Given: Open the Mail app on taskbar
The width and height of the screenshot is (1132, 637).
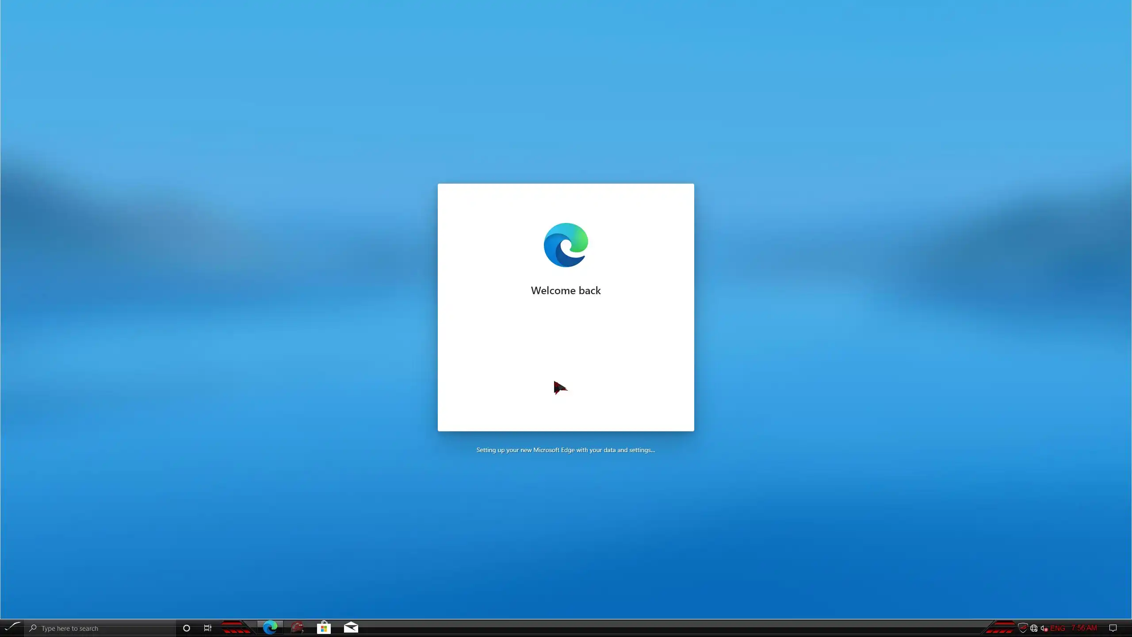Looking at the screenshot, I should point(351,628).
